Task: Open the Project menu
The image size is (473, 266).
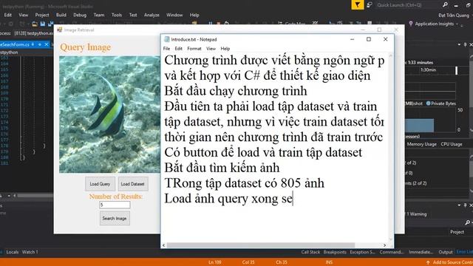Action: [42, 15]
